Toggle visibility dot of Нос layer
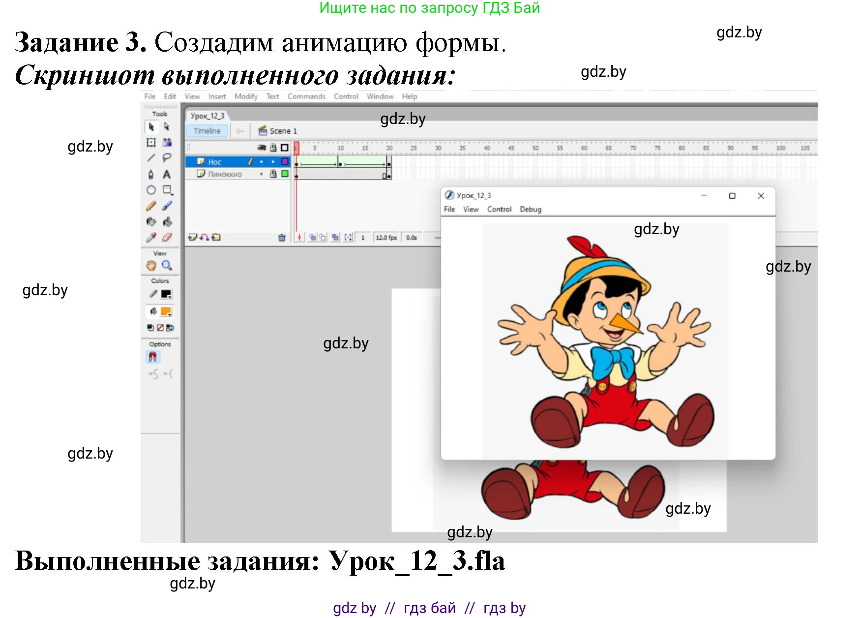 pyautogui.click(x=261, y=162)
